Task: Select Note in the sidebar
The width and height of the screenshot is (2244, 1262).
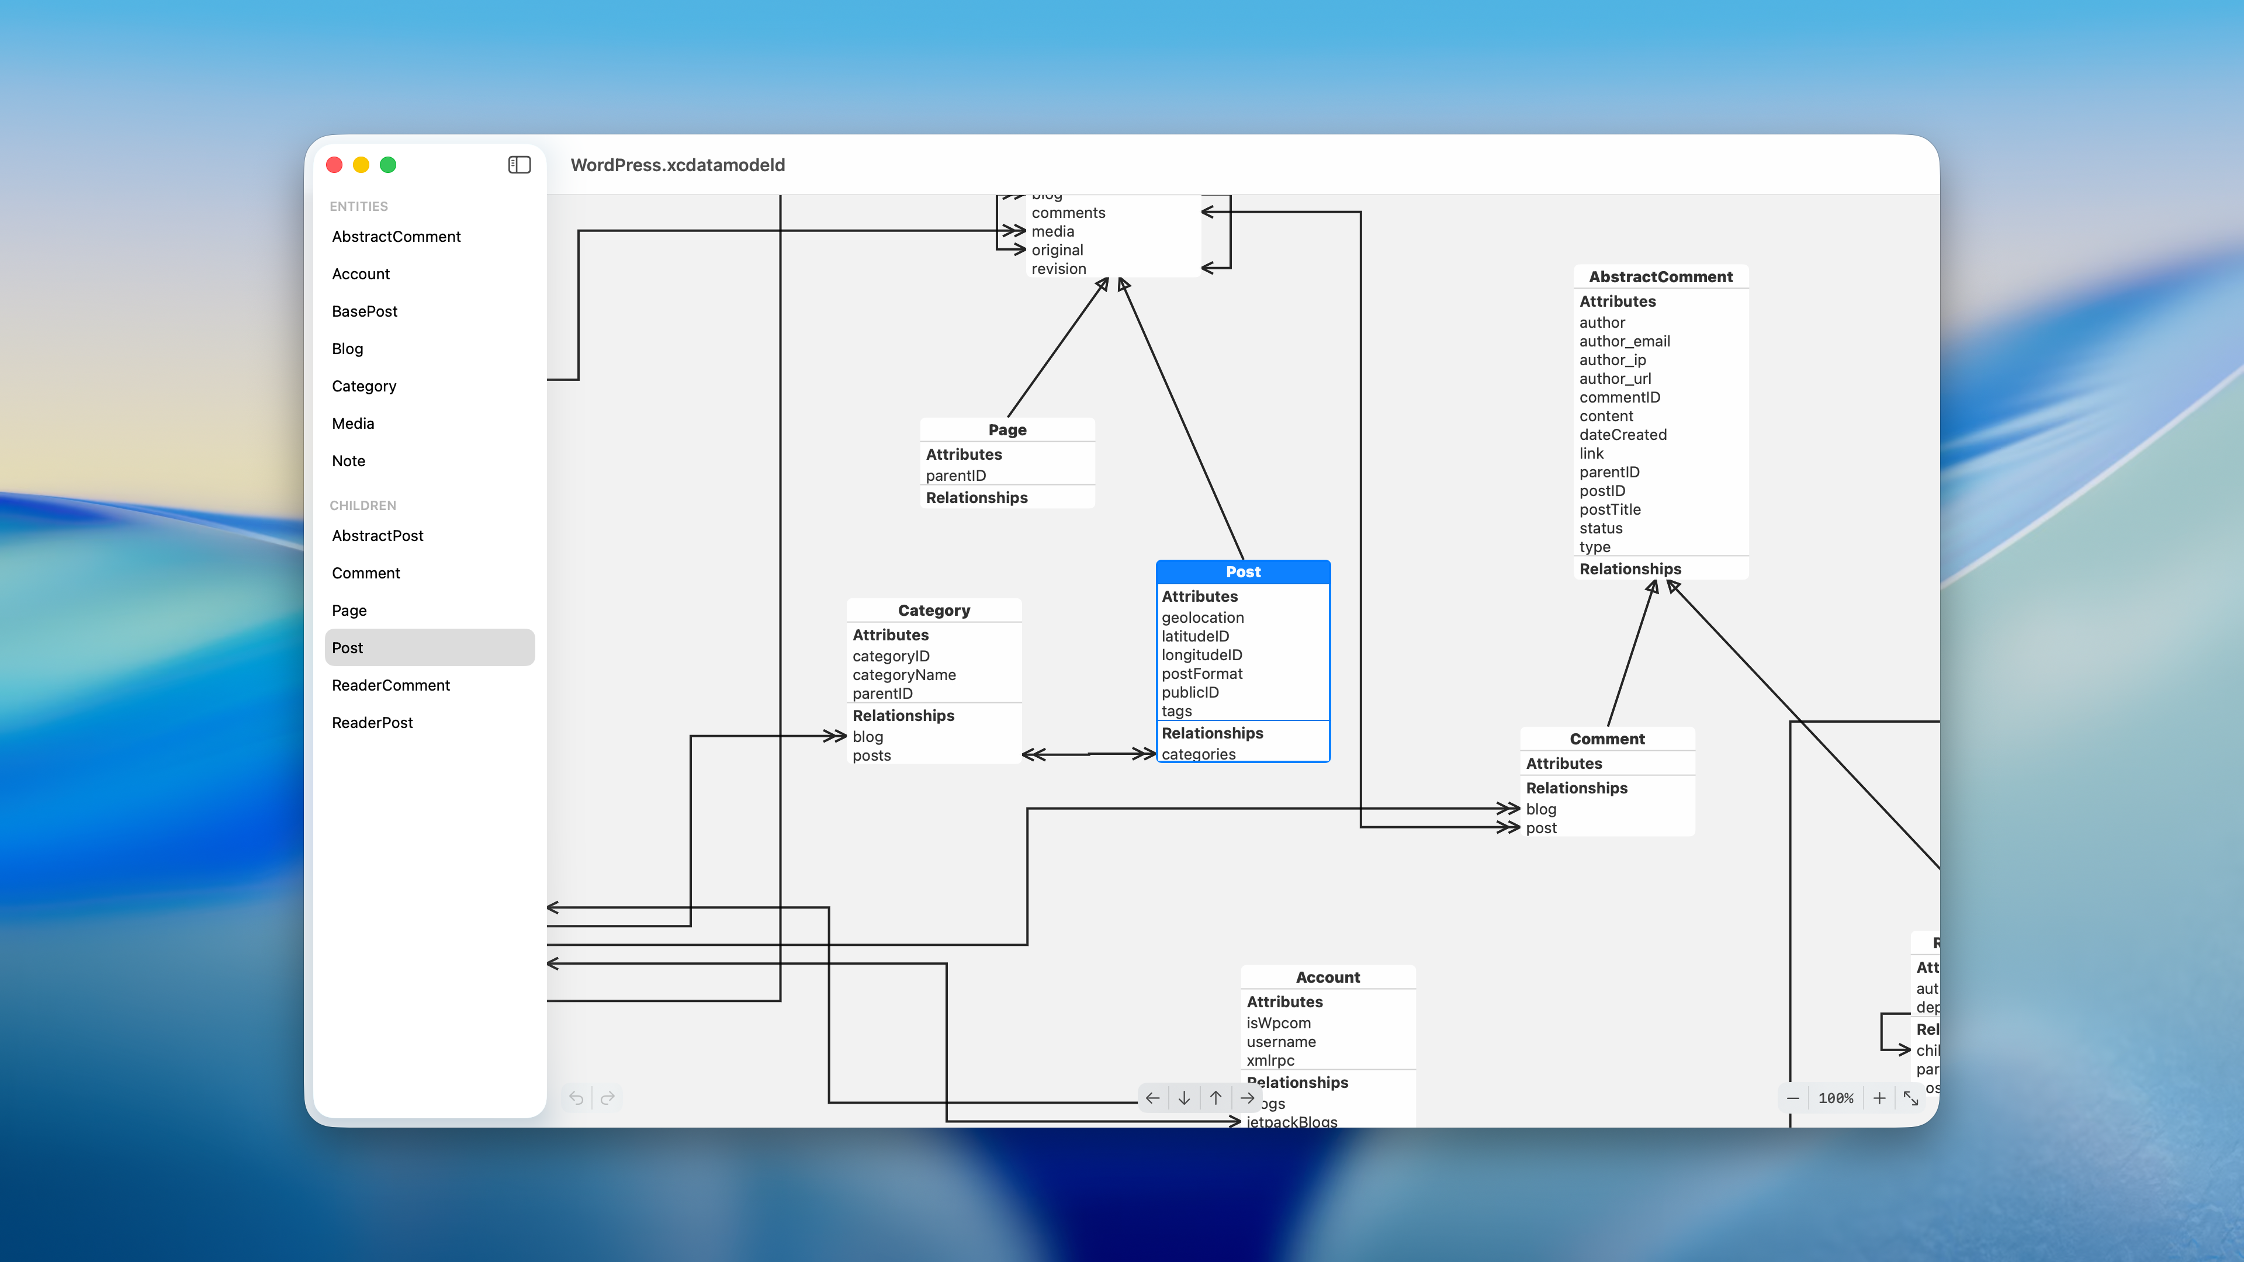Action: (430, 461)
